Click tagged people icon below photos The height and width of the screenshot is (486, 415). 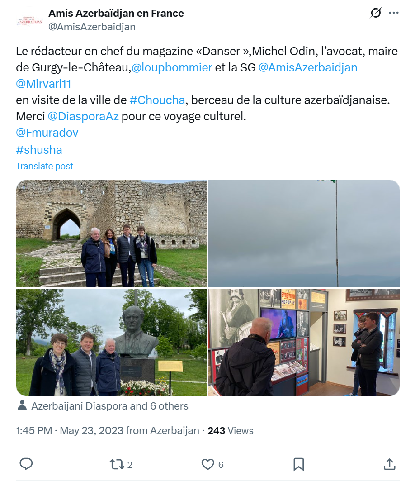22,405
